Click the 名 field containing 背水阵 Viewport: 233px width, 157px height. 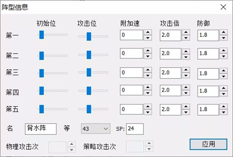pyautogui.click(x=41, y=129)
